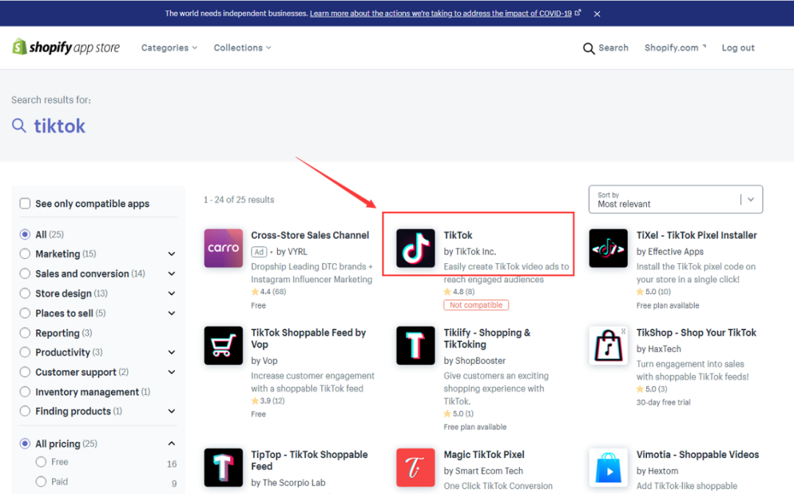Viewport: 794px width, 494px height.
Task: Click the TikShop shopping bag icon
Action: click(x=608, y=346)
